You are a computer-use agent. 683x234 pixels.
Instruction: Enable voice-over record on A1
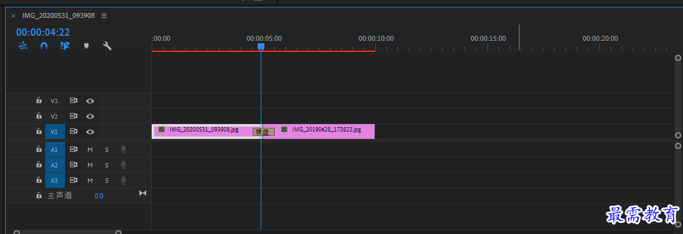[123, 149]
